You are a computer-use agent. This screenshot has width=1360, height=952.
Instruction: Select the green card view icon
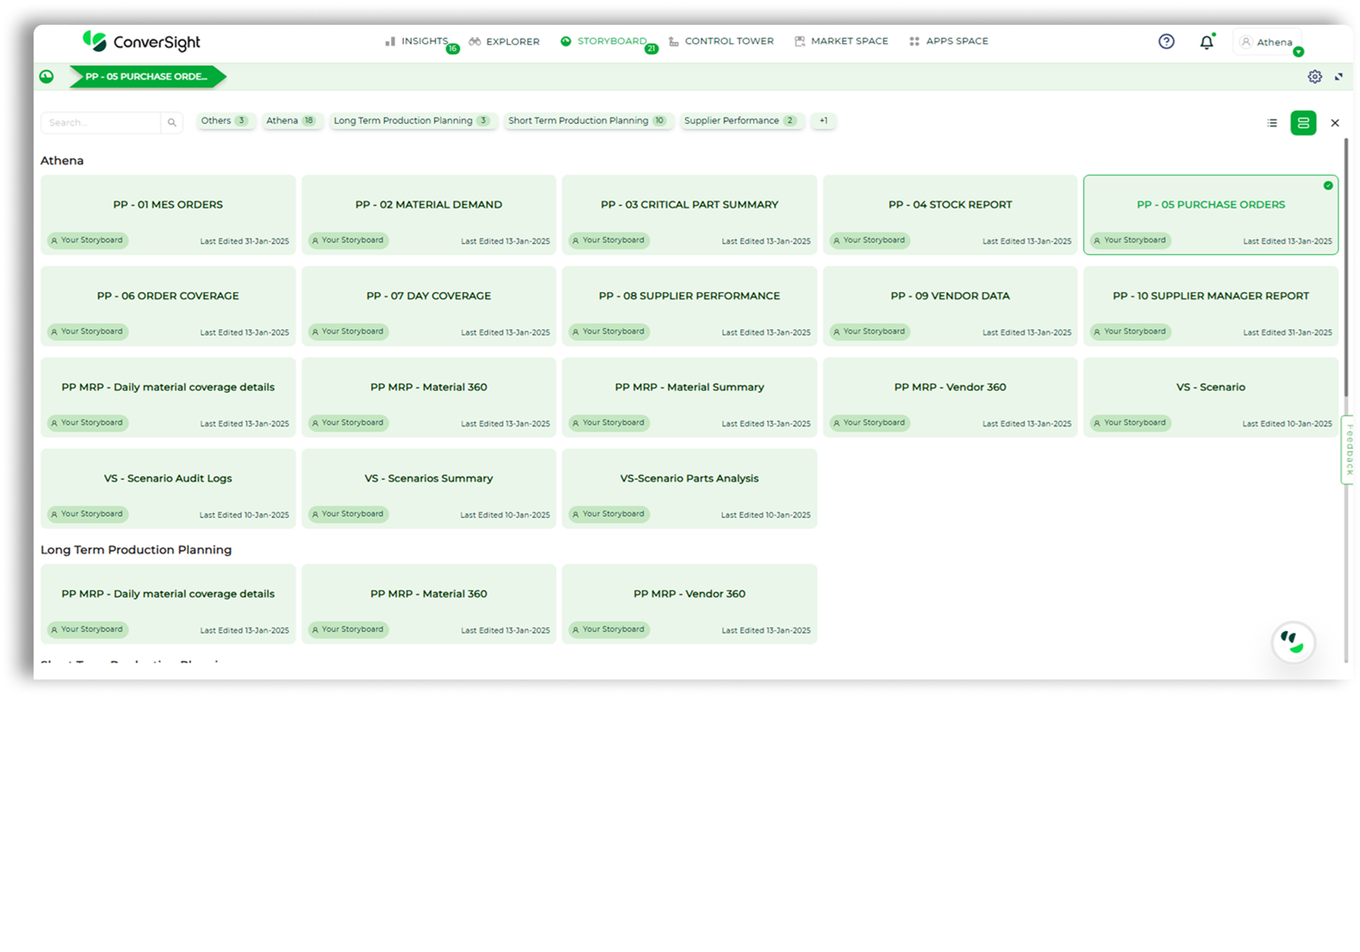click(1303, 123)
